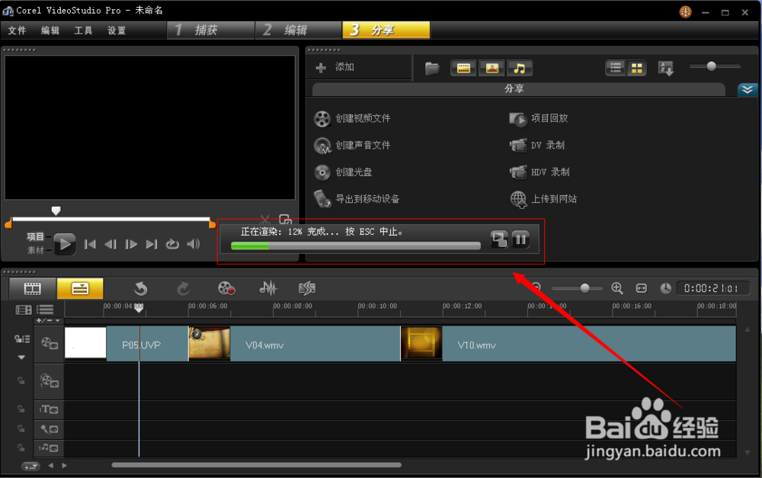The image size is (762, 478).
Task: Switch to the 2 编辑 step tab
Action: tap(299, 30)
